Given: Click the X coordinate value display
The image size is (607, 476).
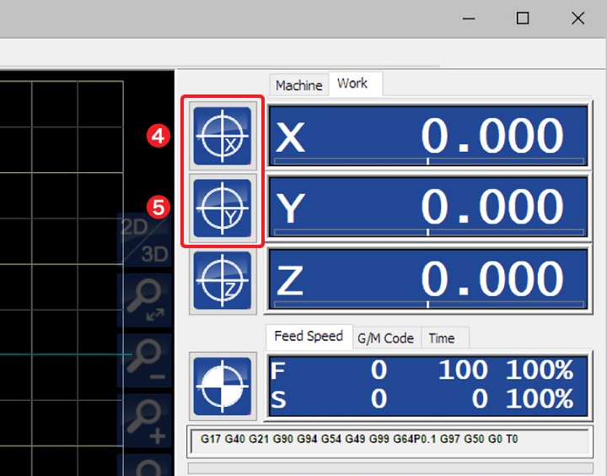Looking at the screenshot, I should click(x=428, y=136).
